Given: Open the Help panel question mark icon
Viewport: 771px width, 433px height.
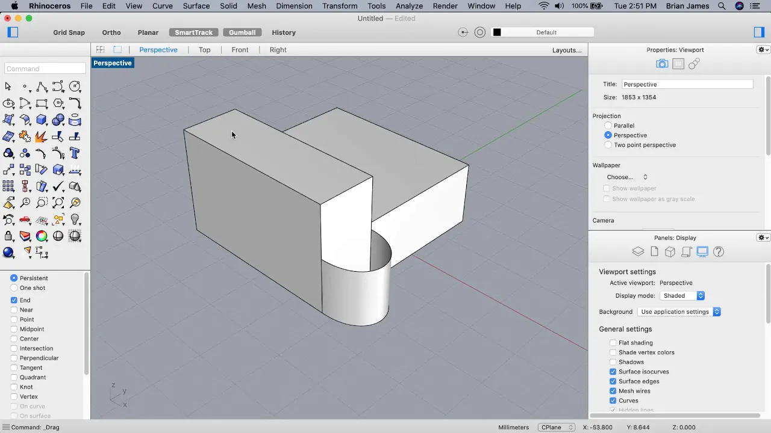Looking at the screenshot, I should pyautogui.click(x=719, y=252).
